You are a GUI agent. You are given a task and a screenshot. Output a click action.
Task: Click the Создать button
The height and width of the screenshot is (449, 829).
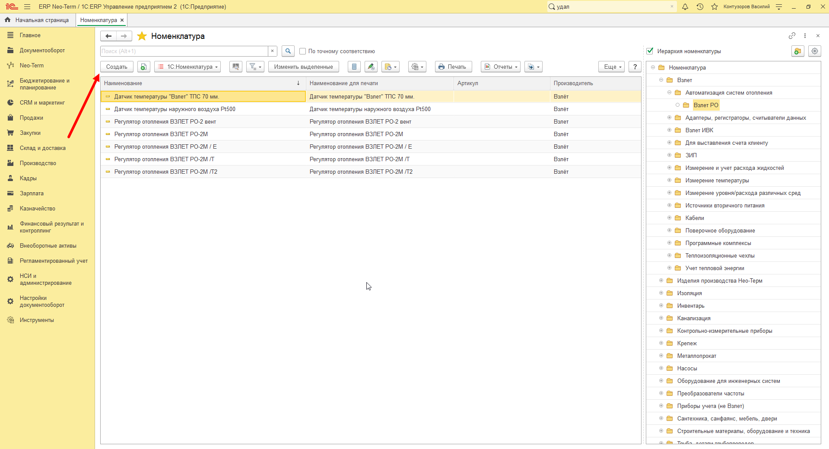click(117, 67)
